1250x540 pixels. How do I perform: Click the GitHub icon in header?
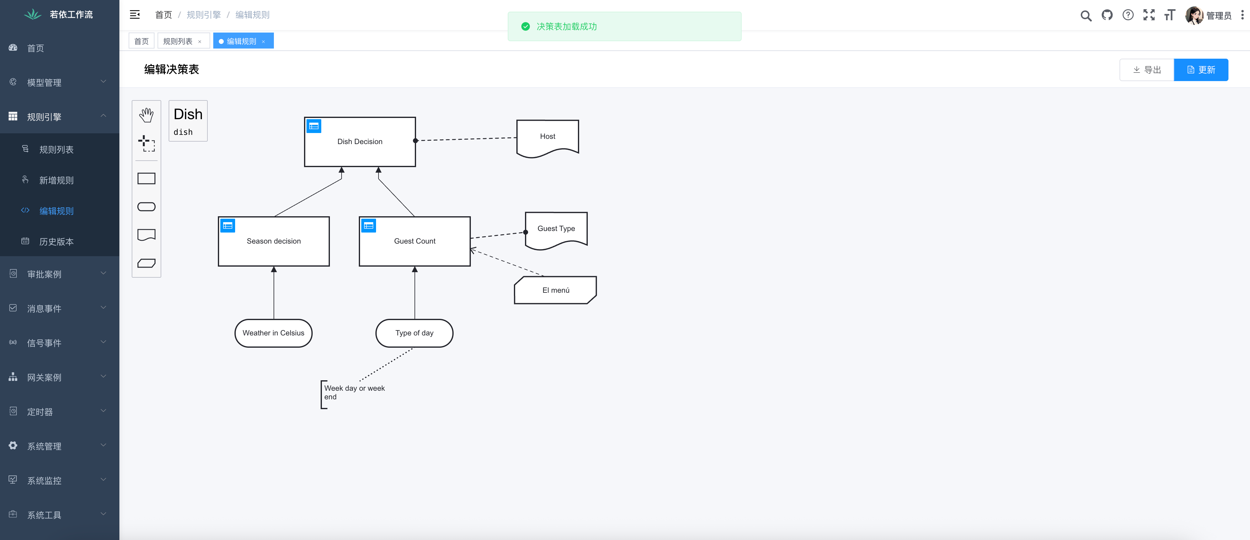coord(1107,15)
